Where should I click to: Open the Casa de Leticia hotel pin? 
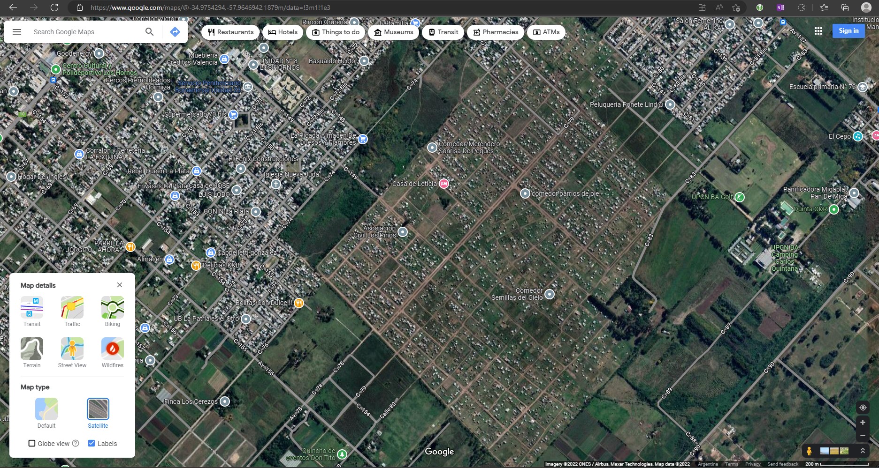coord(443,184)
